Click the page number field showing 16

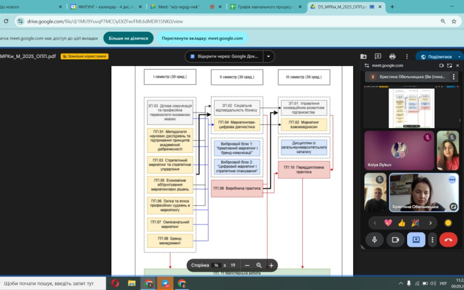(x=216, y=265)
